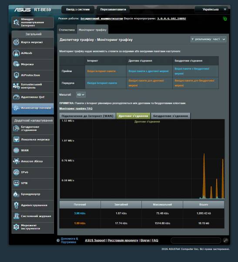The height and width of the screenshot is (262, 238).
Task: Click the total value 1,093.42 KB
Action: (x=204, y=214)
